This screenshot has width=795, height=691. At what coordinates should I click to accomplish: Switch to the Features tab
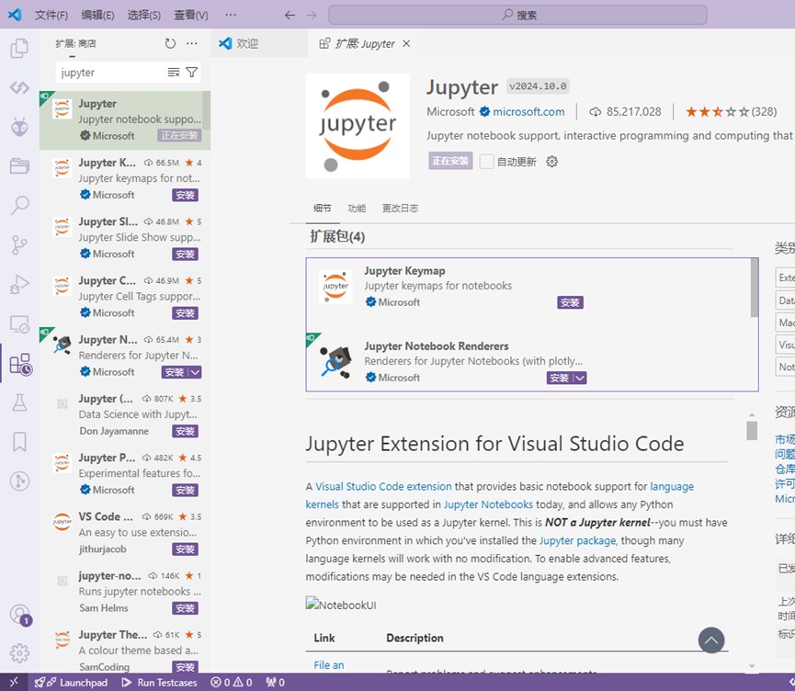pyautogui.click(x=357, y=208)
